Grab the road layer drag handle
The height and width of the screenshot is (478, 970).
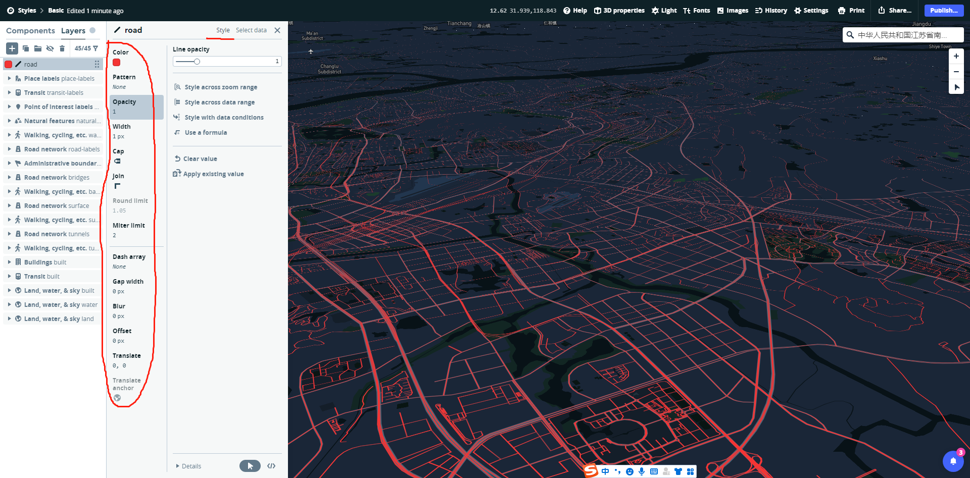pos(96,64)
